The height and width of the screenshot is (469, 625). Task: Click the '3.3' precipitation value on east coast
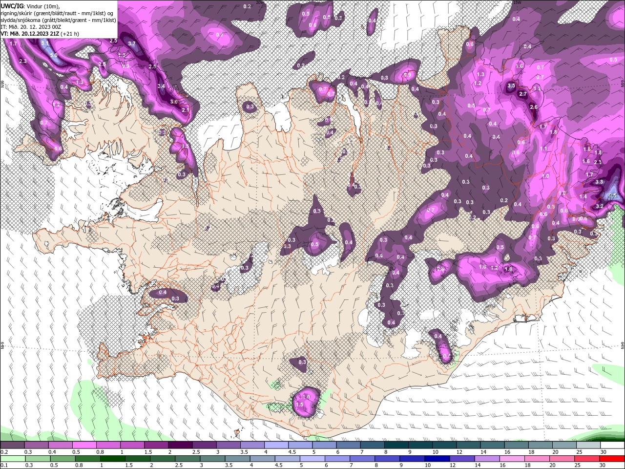(x=600, y=182)
